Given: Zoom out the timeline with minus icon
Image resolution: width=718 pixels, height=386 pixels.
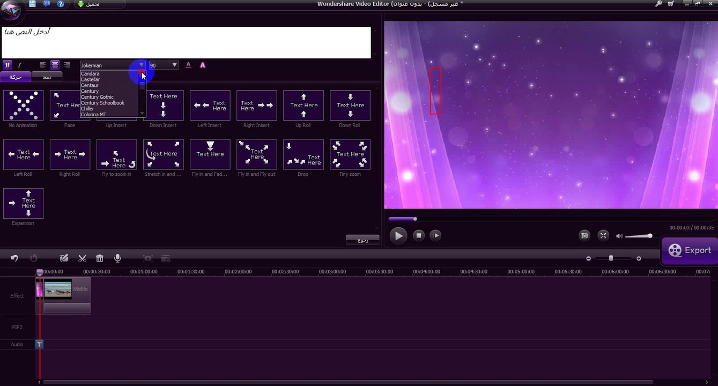Looking at the screenshot, I should (588, 258).
